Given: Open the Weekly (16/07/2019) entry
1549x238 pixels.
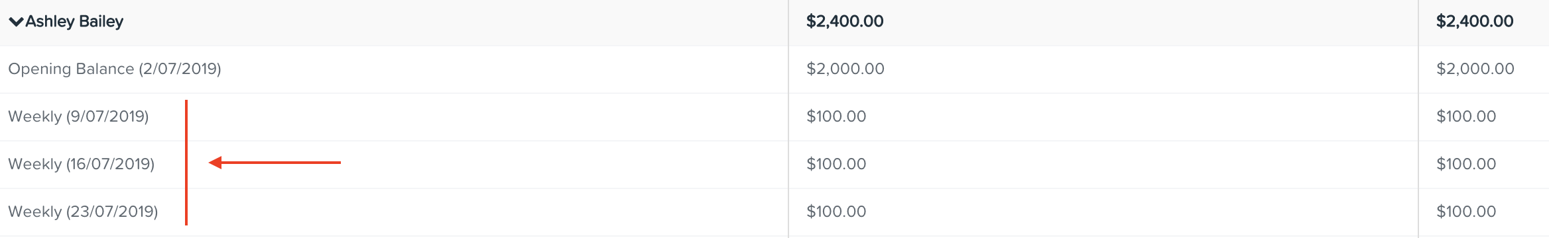Looking at the screenshot, I should pyautogui.click(x=81, y=164).
